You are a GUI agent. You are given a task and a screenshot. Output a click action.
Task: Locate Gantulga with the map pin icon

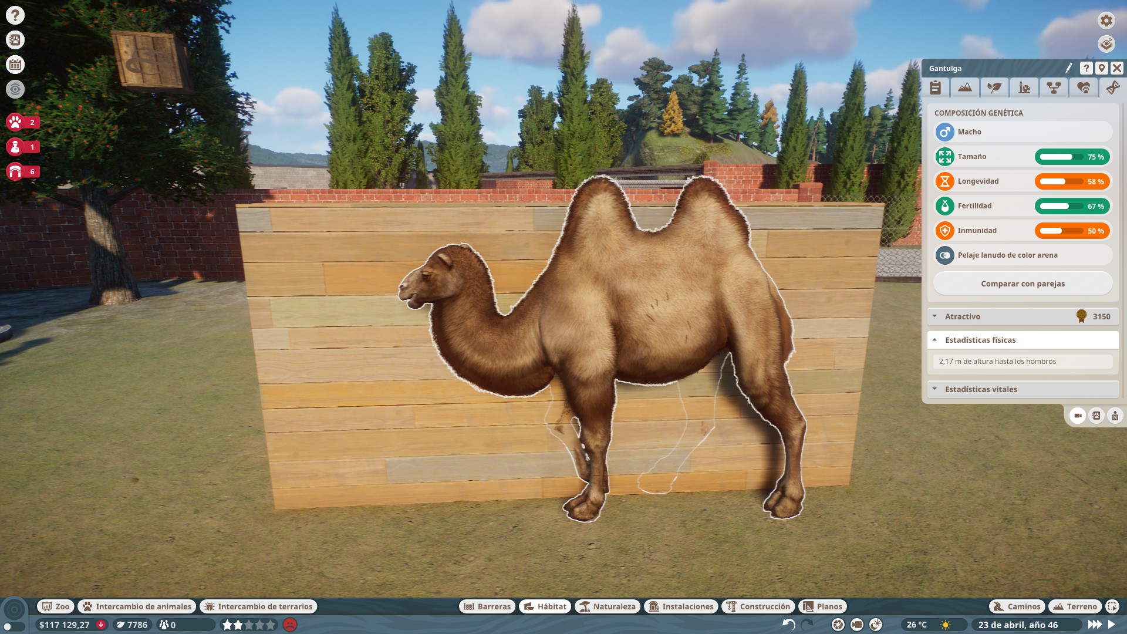(1102, 68)
